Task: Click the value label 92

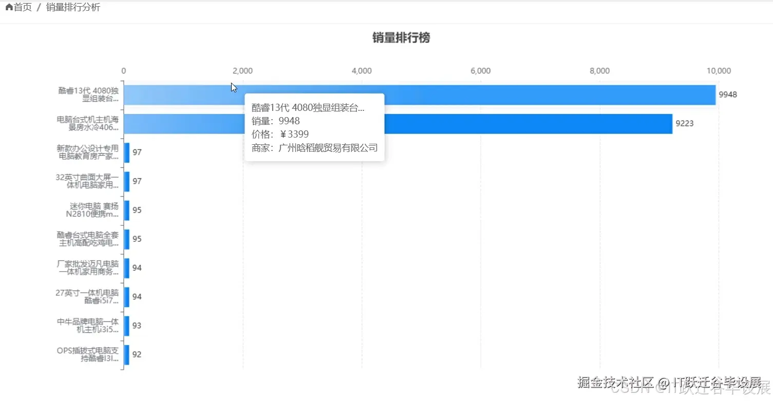Action: click(x=137, y=354)
